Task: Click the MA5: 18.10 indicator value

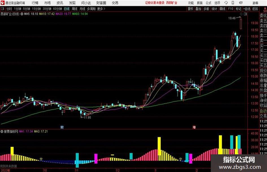Action: tap(31, 14)
